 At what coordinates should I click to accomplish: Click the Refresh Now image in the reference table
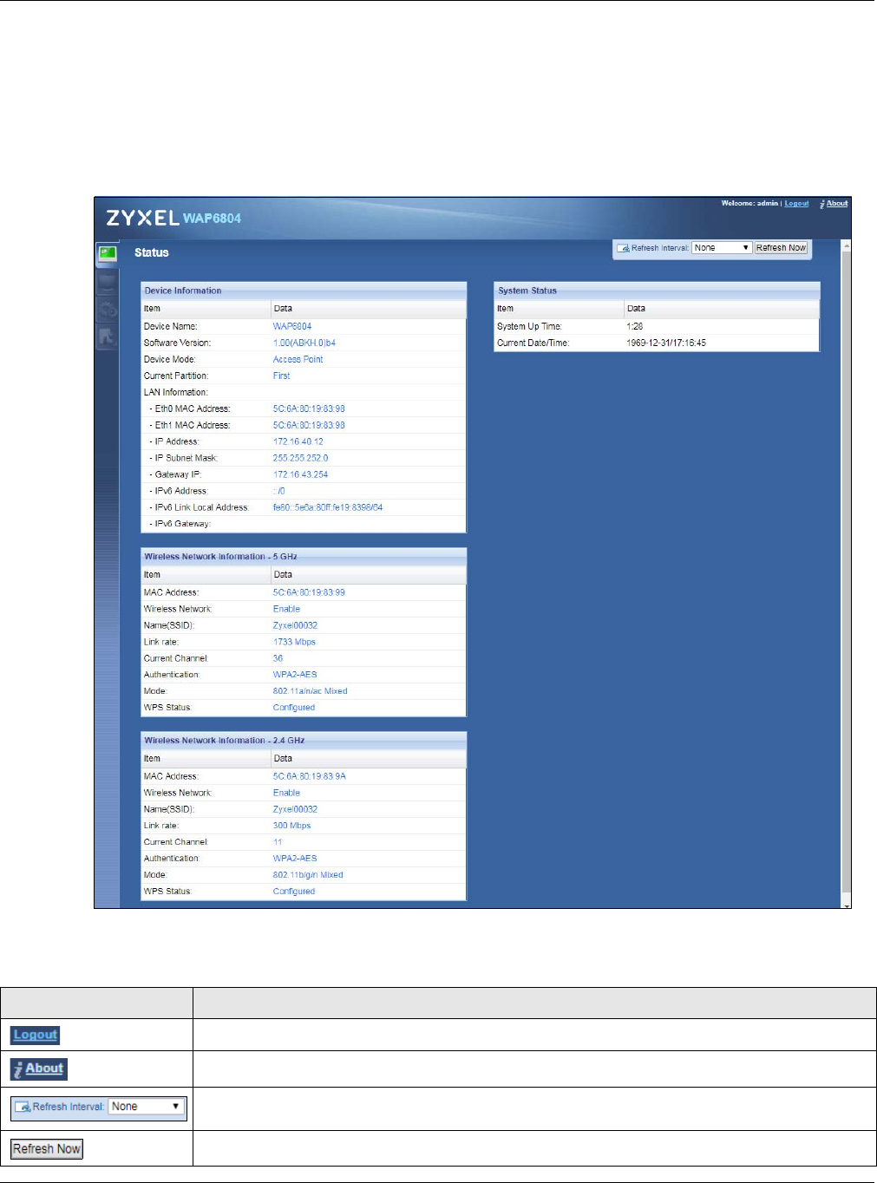(x=47, y=1149)
